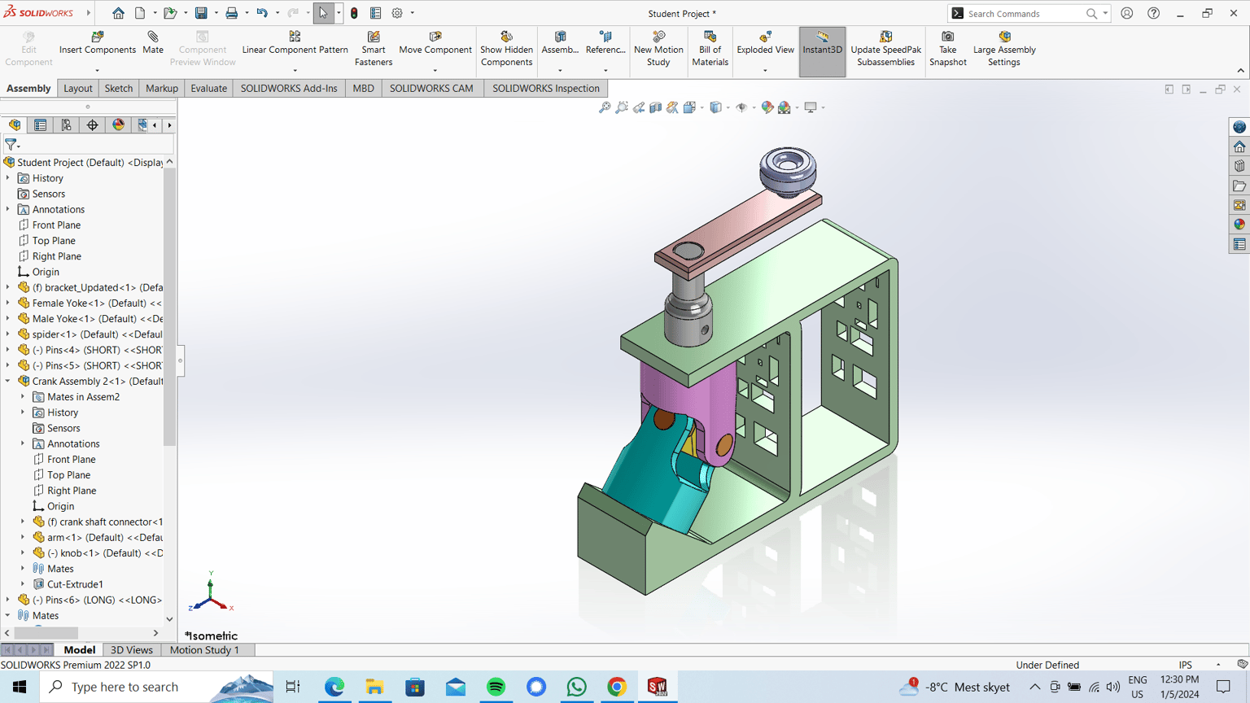The height and width of the screenshot is (703, 1250).
Task: Open Spotify from the taskbar
Action: (x=496, y=687)
